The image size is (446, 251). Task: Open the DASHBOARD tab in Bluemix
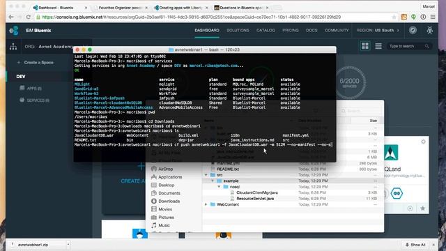pyautogui.click(x=207, y=30)
